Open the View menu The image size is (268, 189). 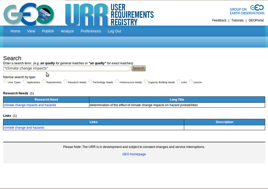click(x=31, y=31)
